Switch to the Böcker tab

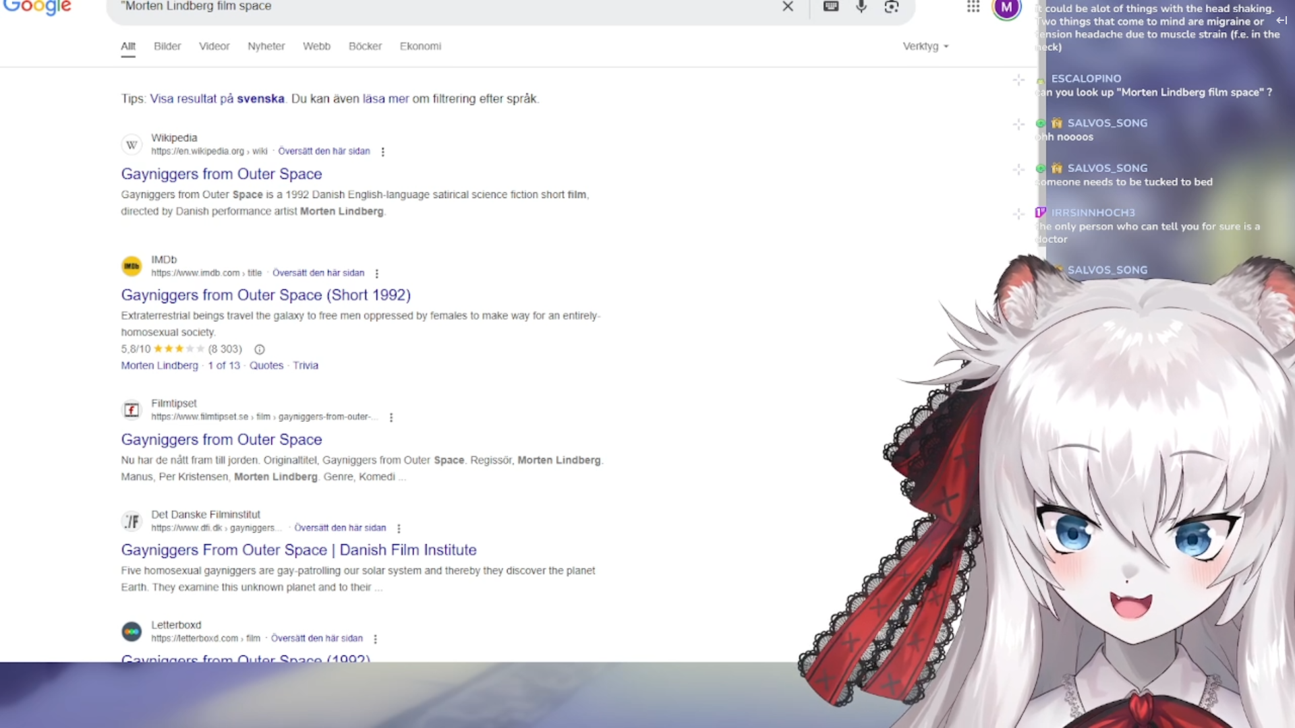click(365, 46)
